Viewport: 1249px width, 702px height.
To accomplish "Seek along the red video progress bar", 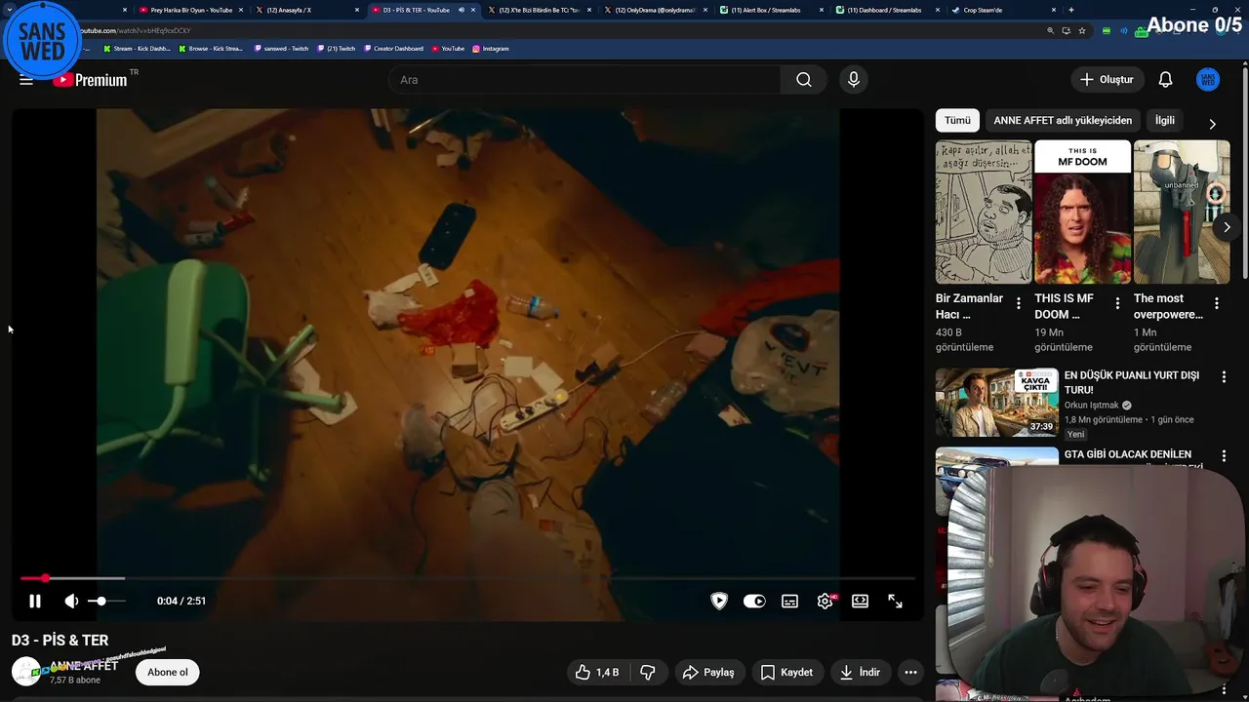I will click(x=466, y=578).
